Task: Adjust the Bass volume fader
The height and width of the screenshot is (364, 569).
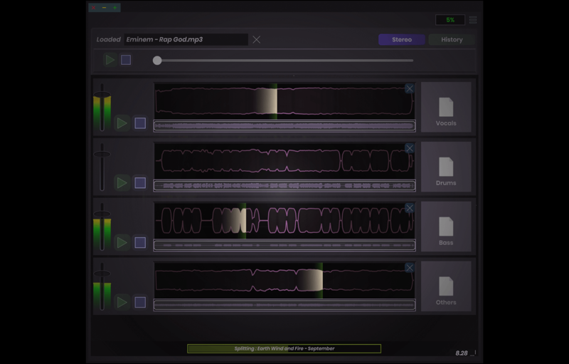Action: click(102, 214)
